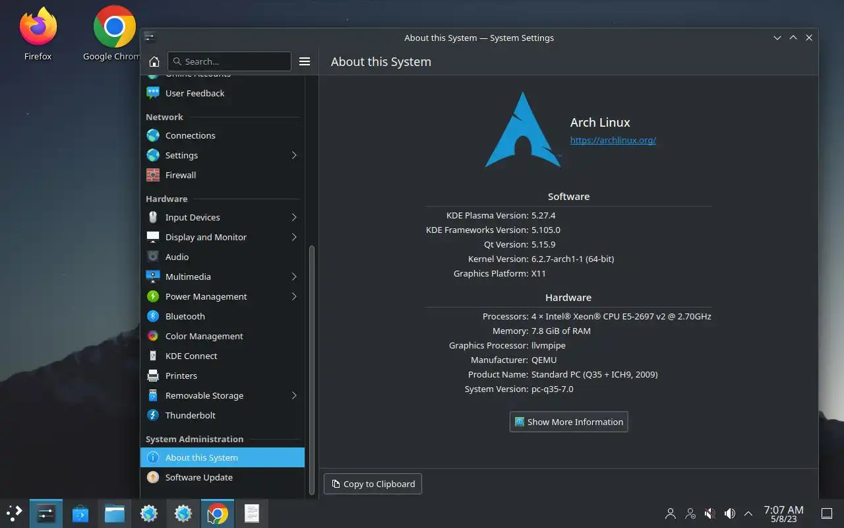Screen dimensions: 844x528
Task: Select the KDE Plasma version value 5.27.4
Action: pos(543,215)
